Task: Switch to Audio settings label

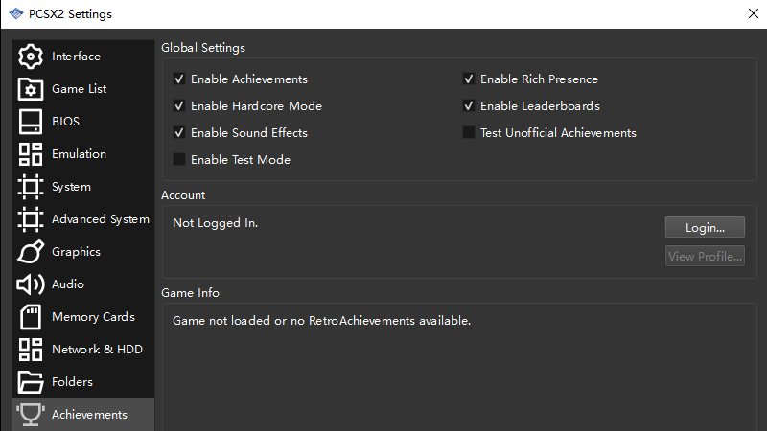Action: tap(68, 284)
